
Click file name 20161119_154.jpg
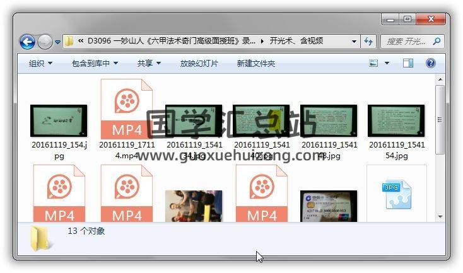(x=59, y=150)
